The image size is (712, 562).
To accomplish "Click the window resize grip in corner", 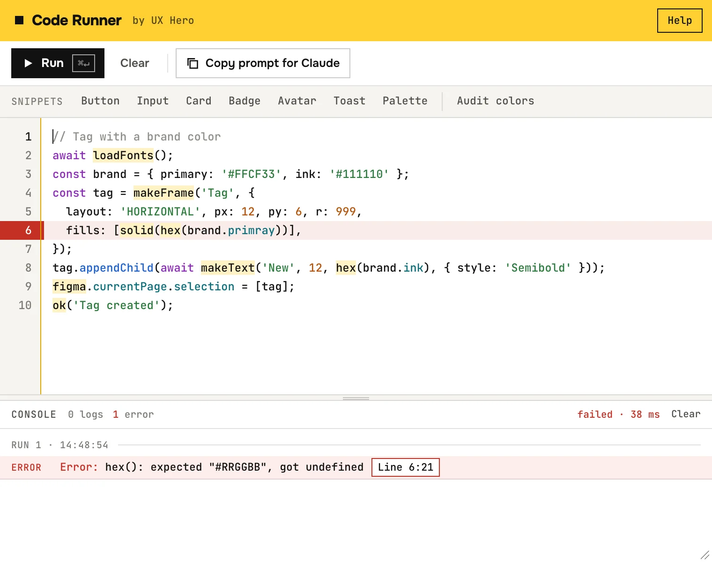I will click(705, 555).
